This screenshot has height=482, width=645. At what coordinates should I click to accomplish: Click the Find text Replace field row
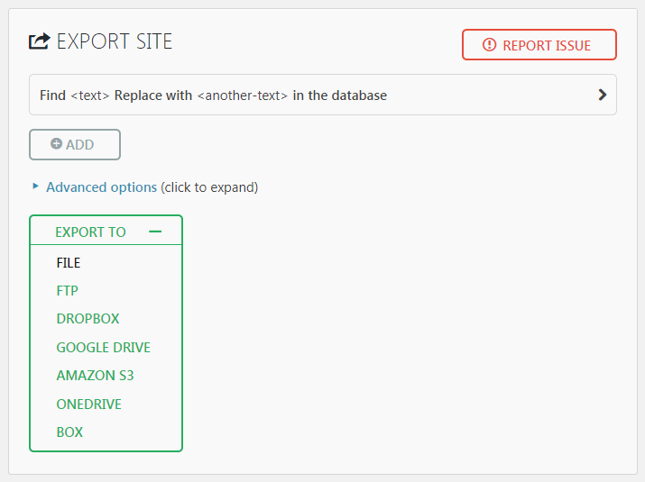[323, 95]
